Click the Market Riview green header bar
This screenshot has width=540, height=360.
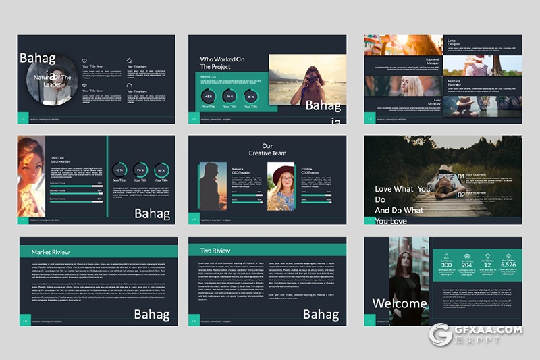[98, 252]
